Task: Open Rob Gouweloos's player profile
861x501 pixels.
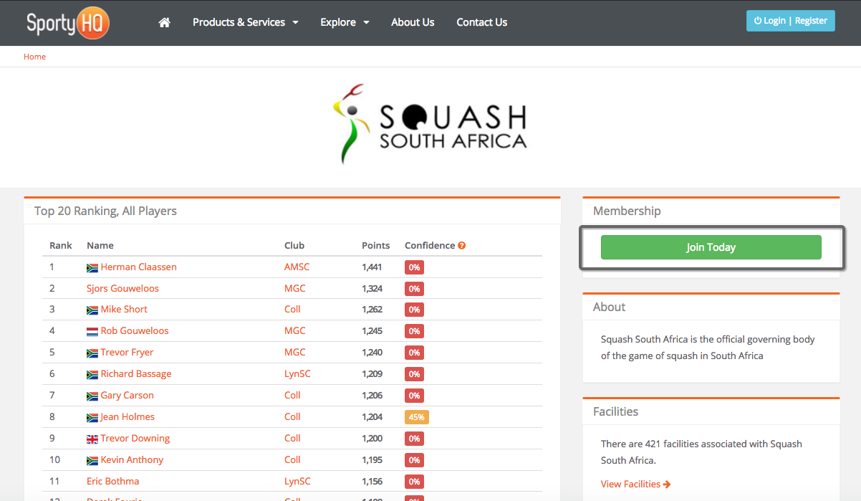Action: pos(135,330)
